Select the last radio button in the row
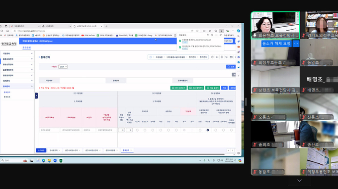This screenshot has height=189, width=338. [231, 130]
